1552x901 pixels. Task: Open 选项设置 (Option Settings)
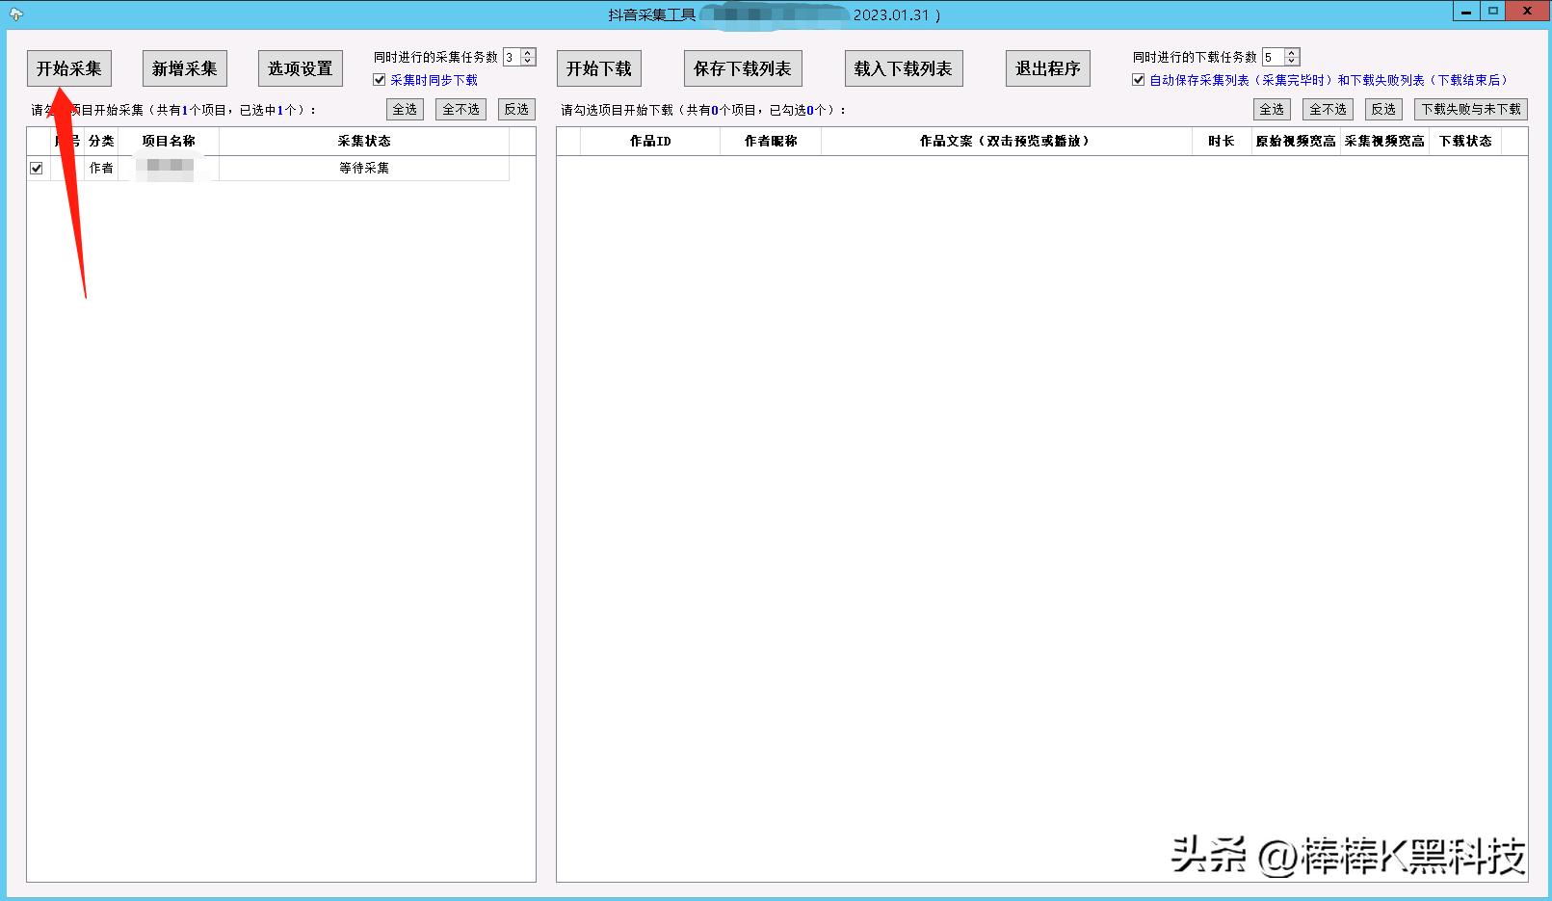coord(300,67)
